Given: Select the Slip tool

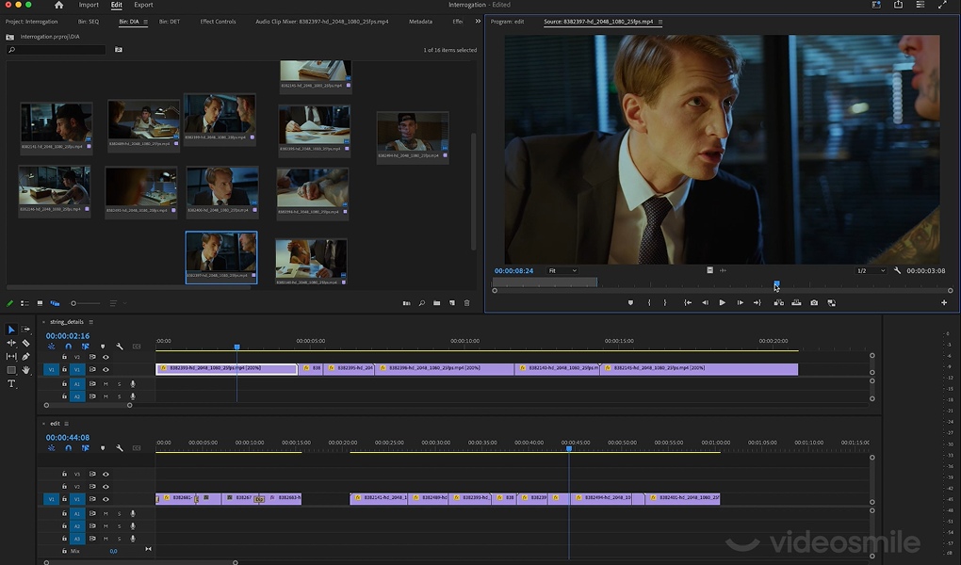Looking at the screenshot, I should [11, 356].
